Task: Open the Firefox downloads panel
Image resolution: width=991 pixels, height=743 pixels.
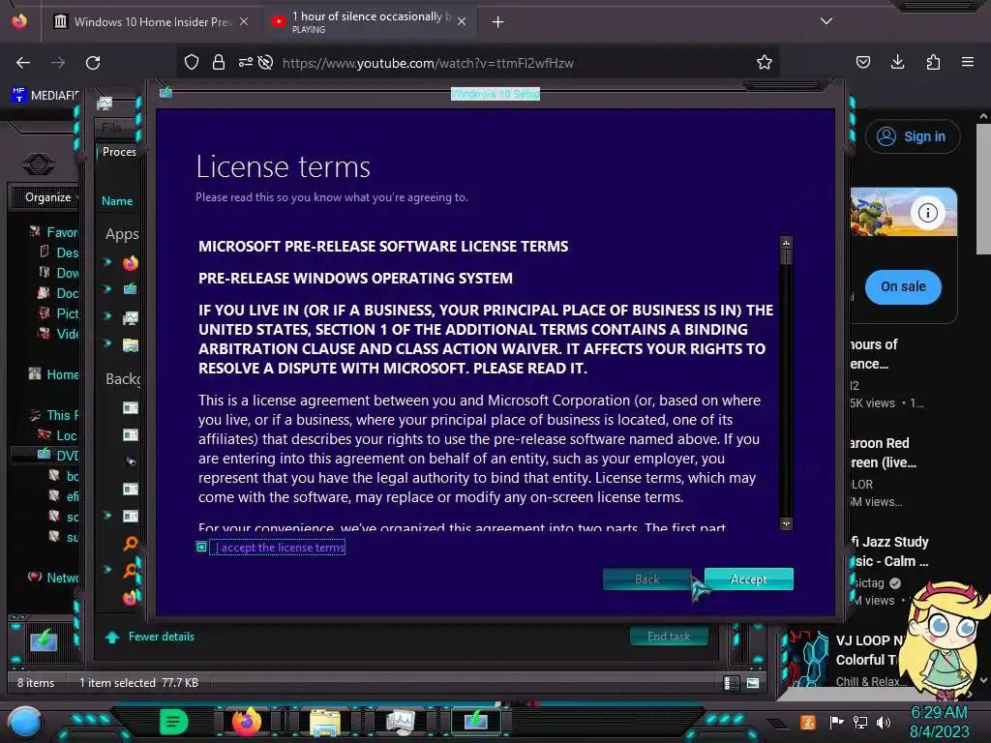Action: [x=897, y=62]
